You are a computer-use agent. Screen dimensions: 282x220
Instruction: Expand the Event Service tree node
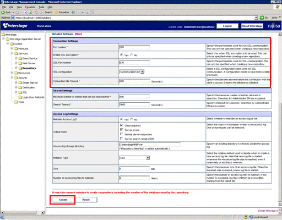[16, 58]
